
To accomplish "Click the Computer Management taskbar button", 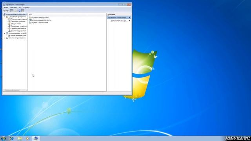I will click(x=36, y=138).
